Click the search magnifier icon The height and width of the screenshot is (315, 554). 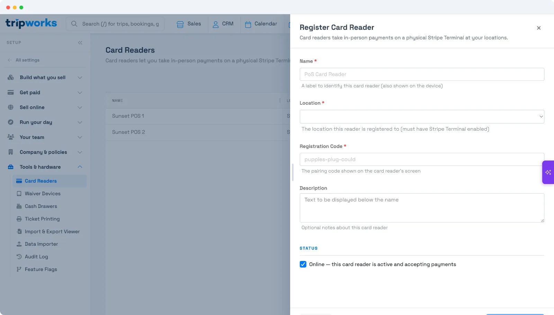[x=74, y=24]
